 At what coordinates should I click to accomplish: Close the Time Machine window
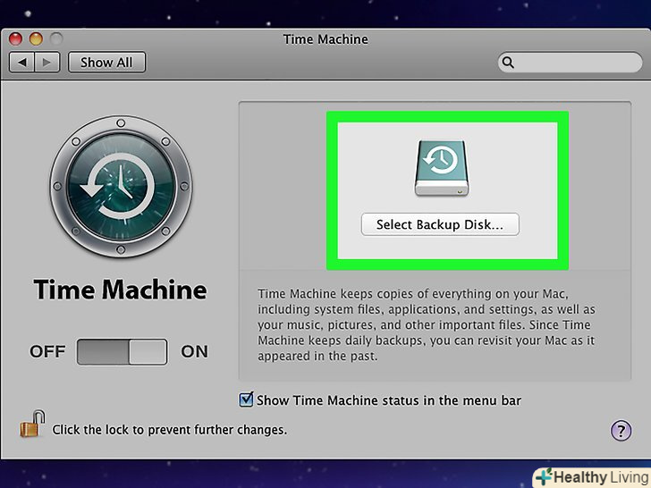pyautogui.click(x=18, y=39)
